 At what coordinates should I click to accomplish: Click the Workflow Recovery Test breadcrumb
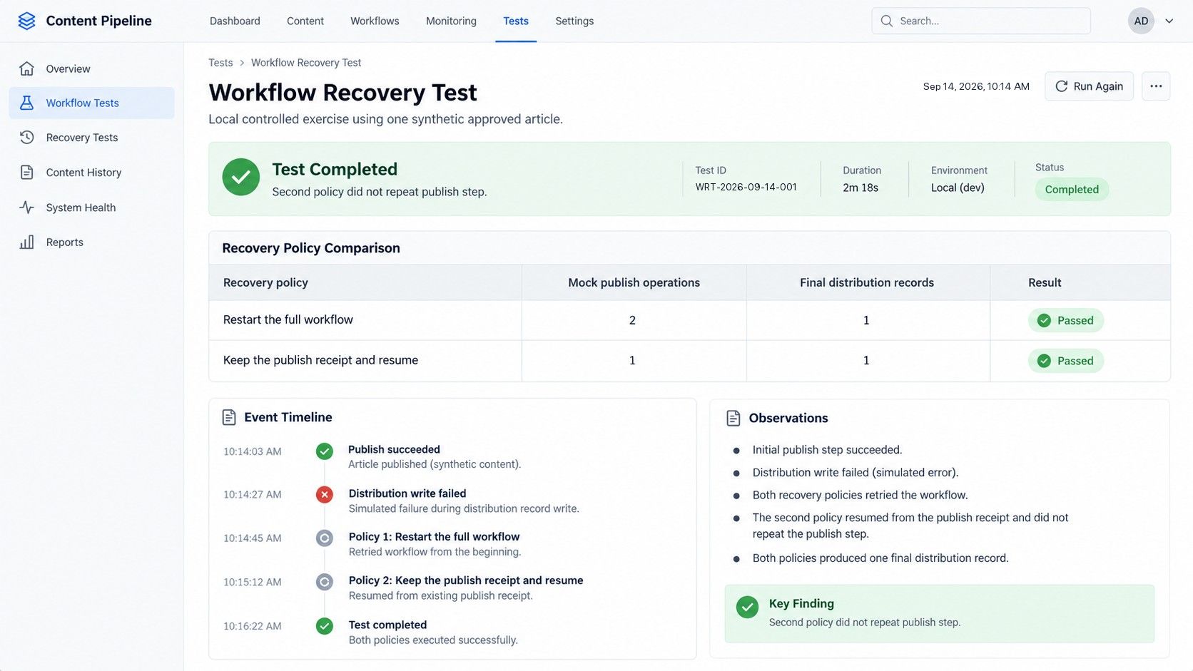[x=306, y=63]
